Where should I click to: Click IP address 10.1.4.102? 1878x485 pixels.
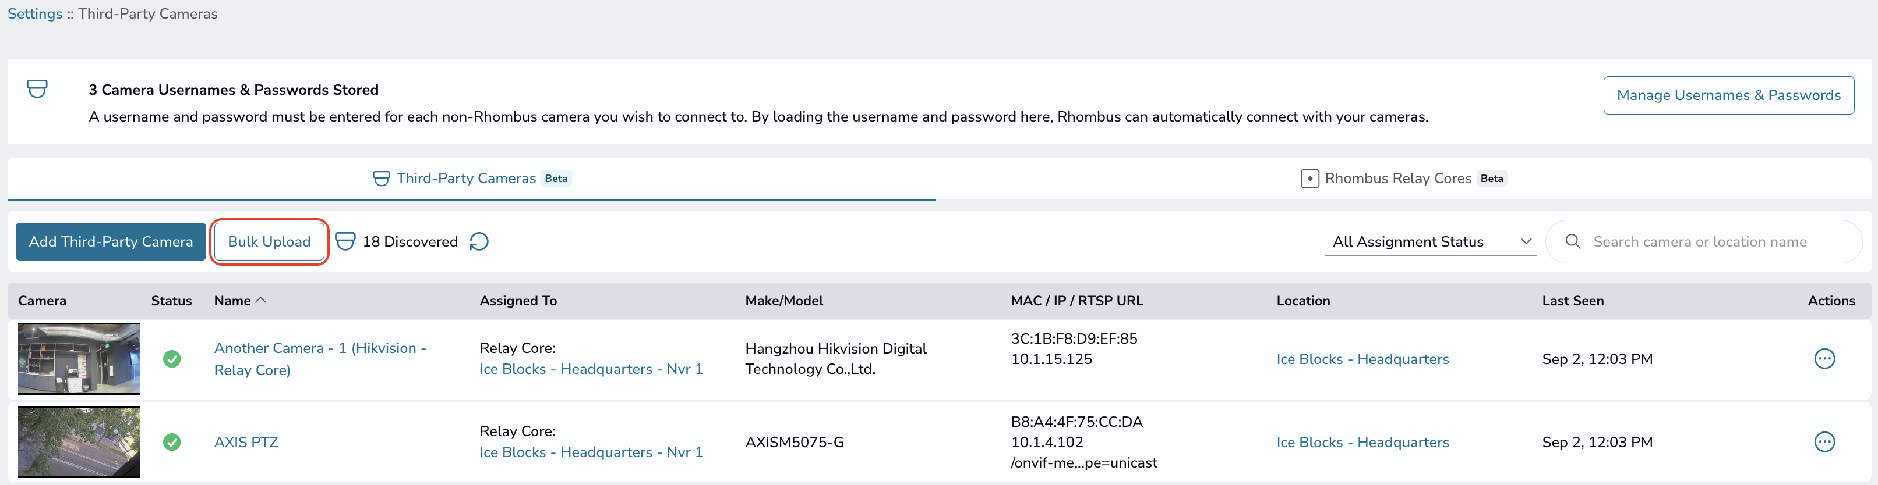pos(1047,442)
